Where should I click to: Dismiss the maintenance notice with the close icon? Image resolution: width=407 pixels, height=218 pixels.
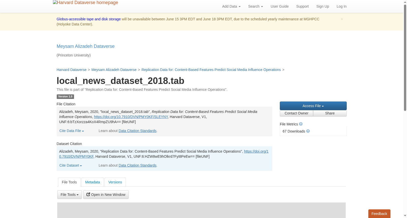(342, 19)
